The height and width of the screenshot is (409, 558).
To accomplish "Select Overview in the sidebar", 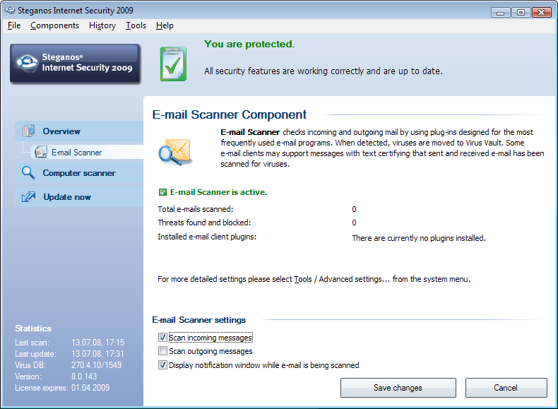I will pyautogui.click(x=79, y=131).
